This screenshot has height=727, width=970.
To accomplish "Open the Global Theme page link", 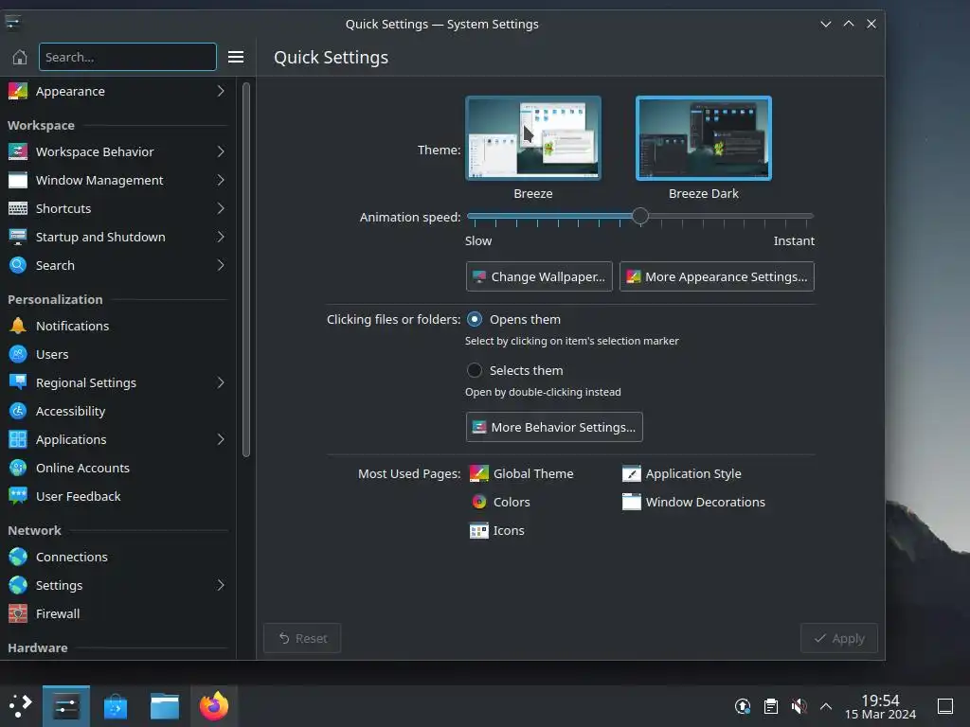I will pos(522,473).
